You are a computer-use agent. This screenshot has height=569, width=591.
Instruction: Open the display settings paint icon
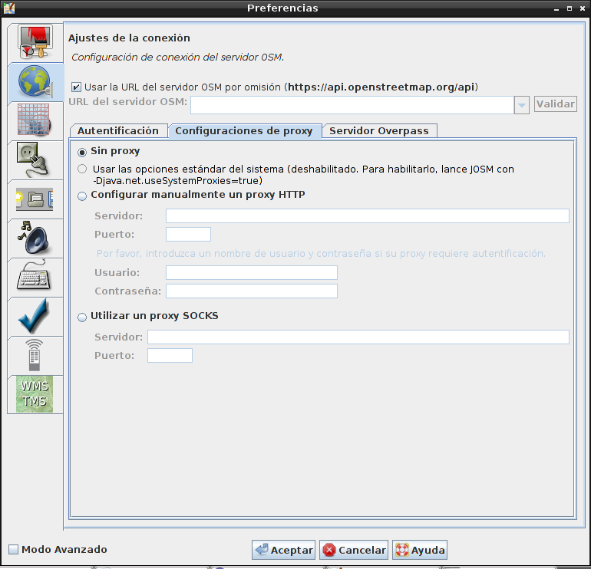(x=35, y=42)
